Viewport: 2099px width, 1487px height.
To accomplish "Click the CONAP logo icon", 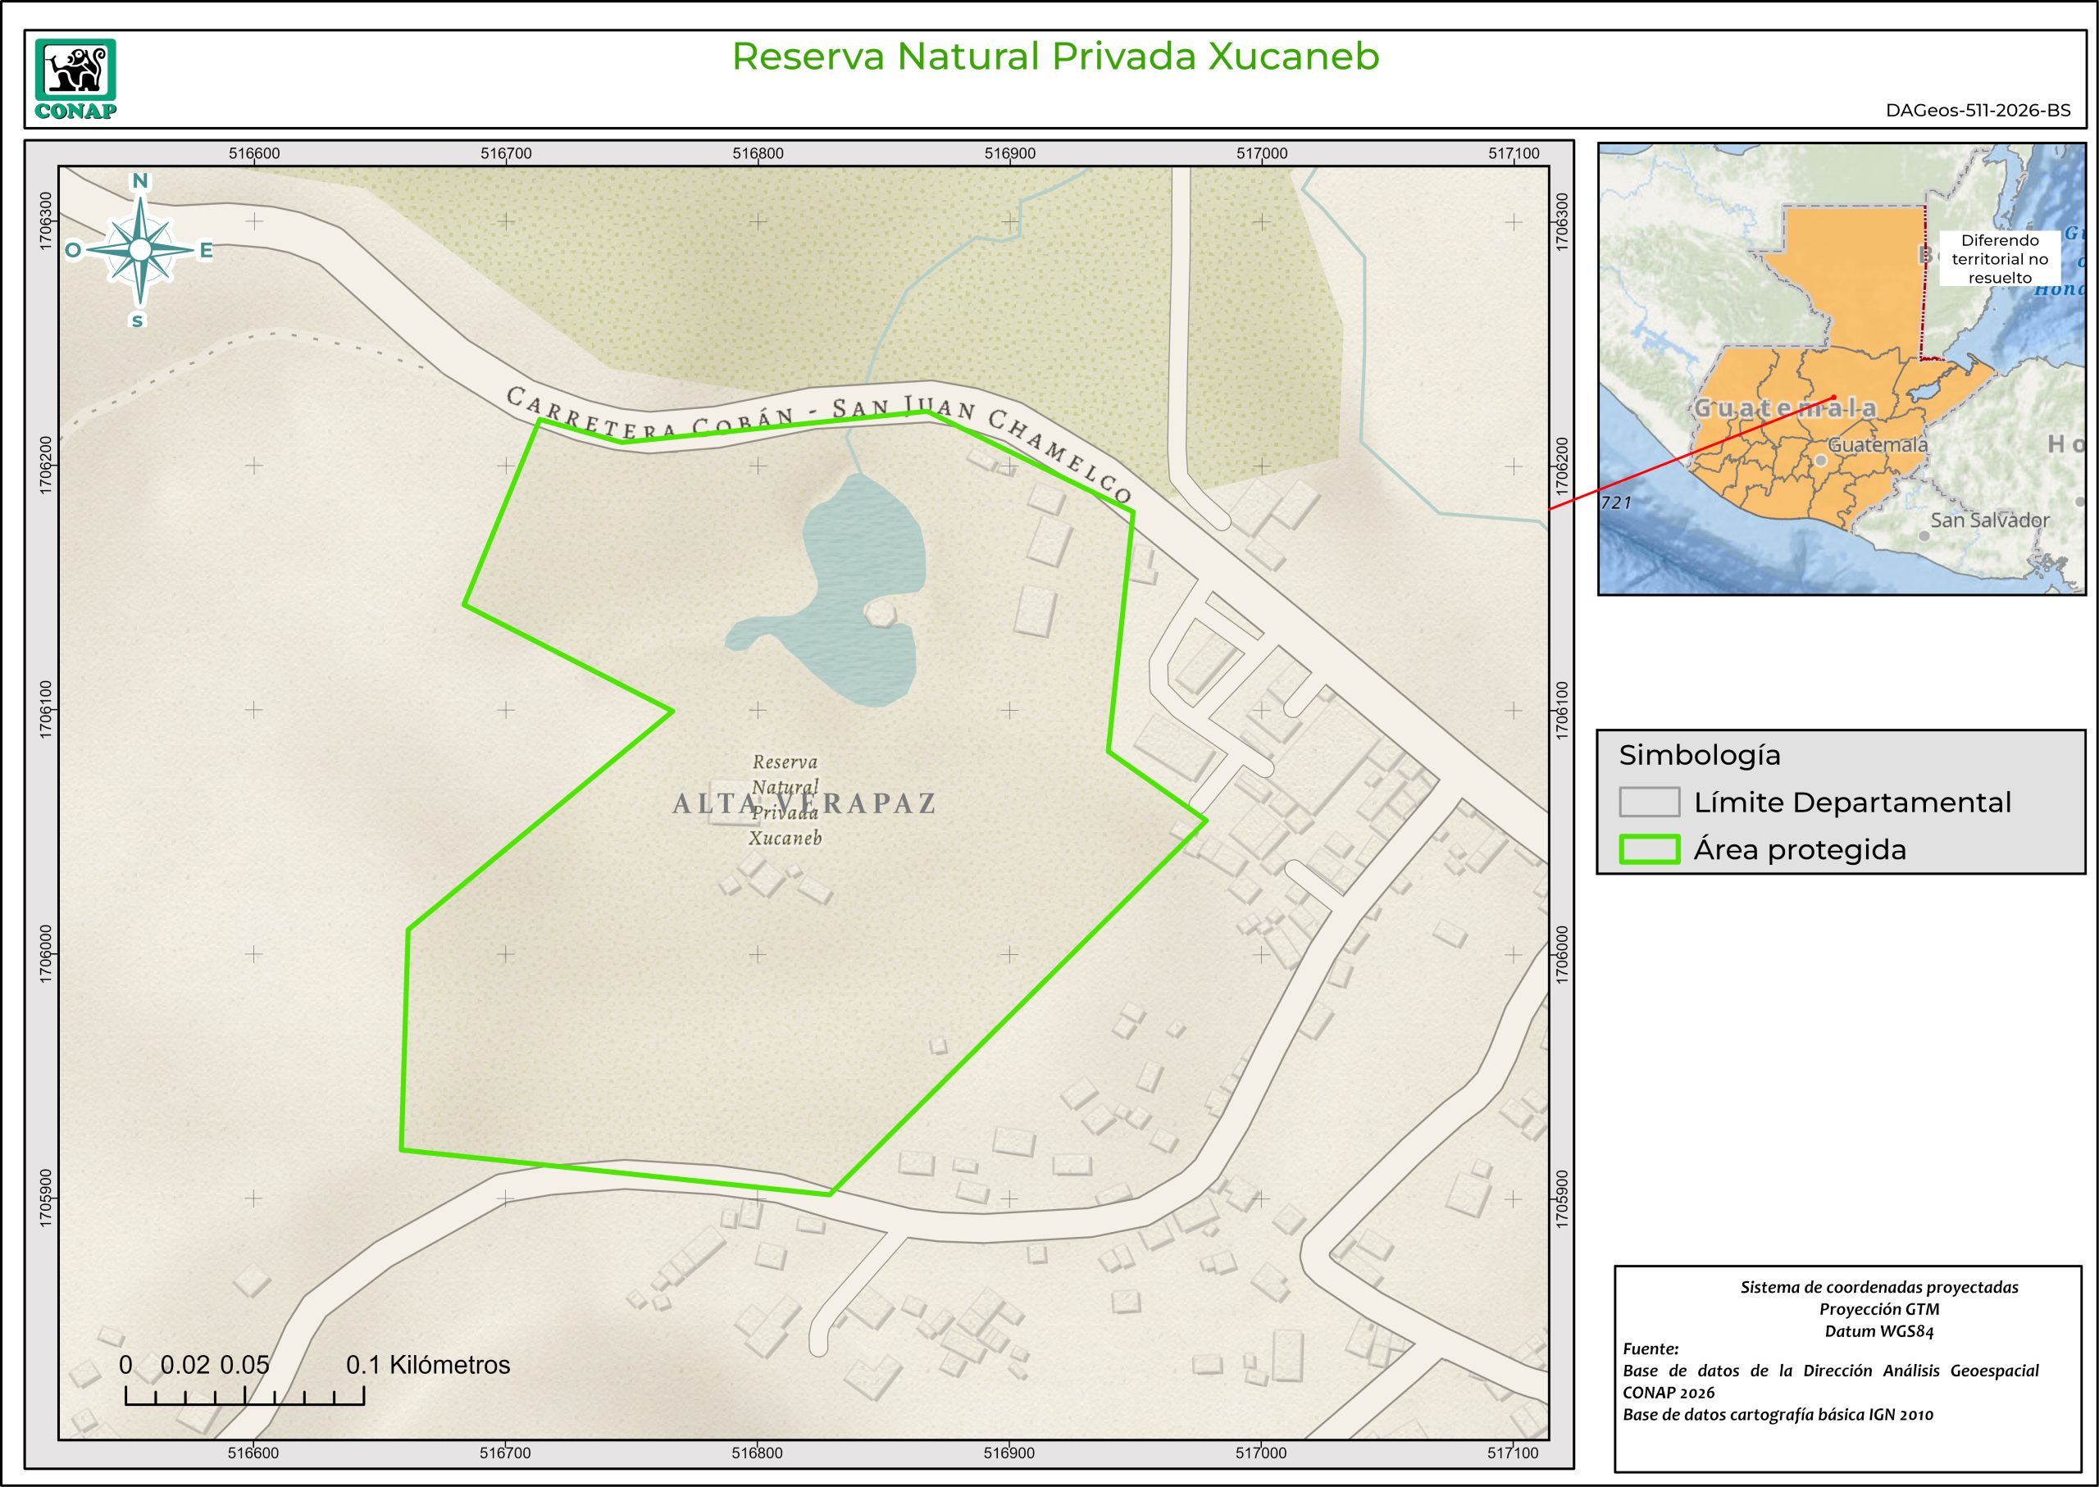I will [76, 70].
